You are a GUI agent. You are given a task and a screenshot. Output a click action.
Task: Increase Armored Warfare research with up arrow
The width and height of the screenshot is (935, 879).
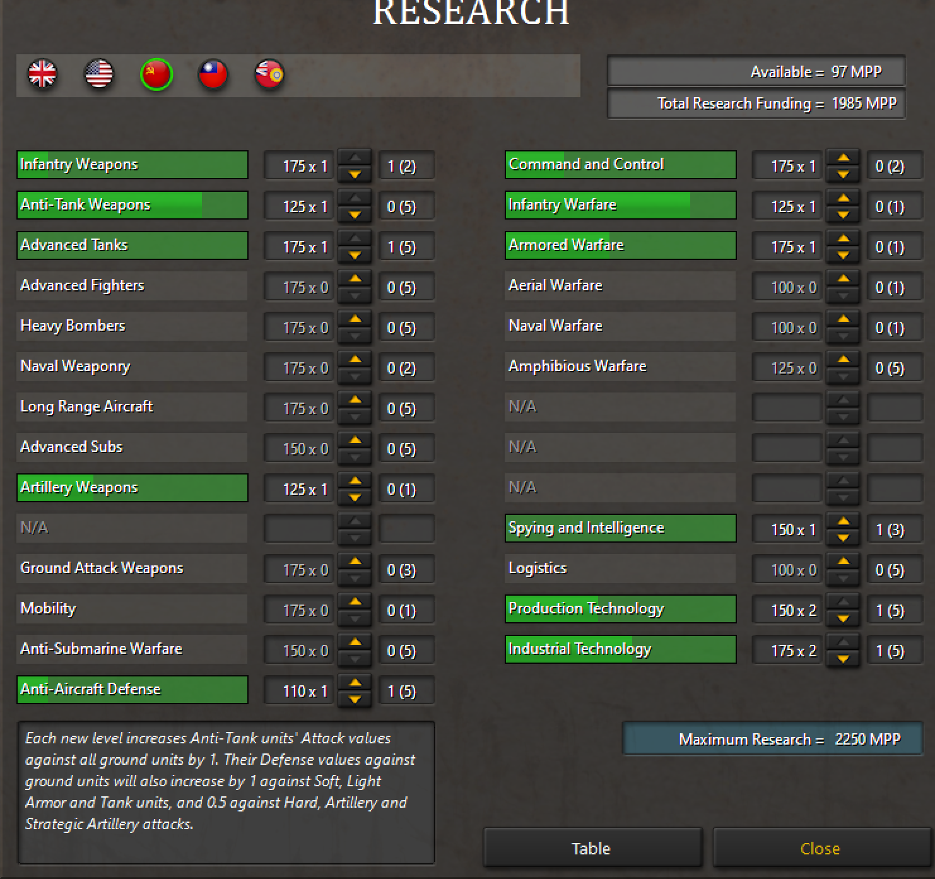click(844, 239)
